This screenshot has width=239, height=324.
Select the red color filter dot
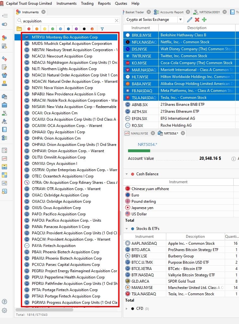tap(29, 29)
